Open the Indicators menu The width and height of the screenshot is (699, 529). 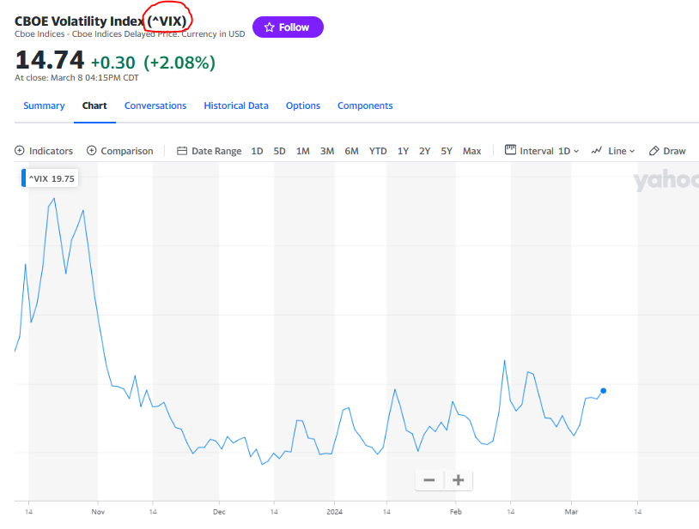[x=44, y=151]
